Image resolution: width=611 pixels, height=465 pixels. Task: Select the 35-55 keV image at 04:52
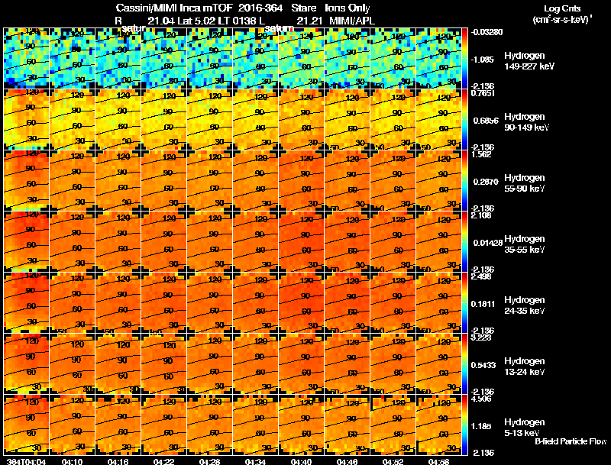click(x=393, y=241)
